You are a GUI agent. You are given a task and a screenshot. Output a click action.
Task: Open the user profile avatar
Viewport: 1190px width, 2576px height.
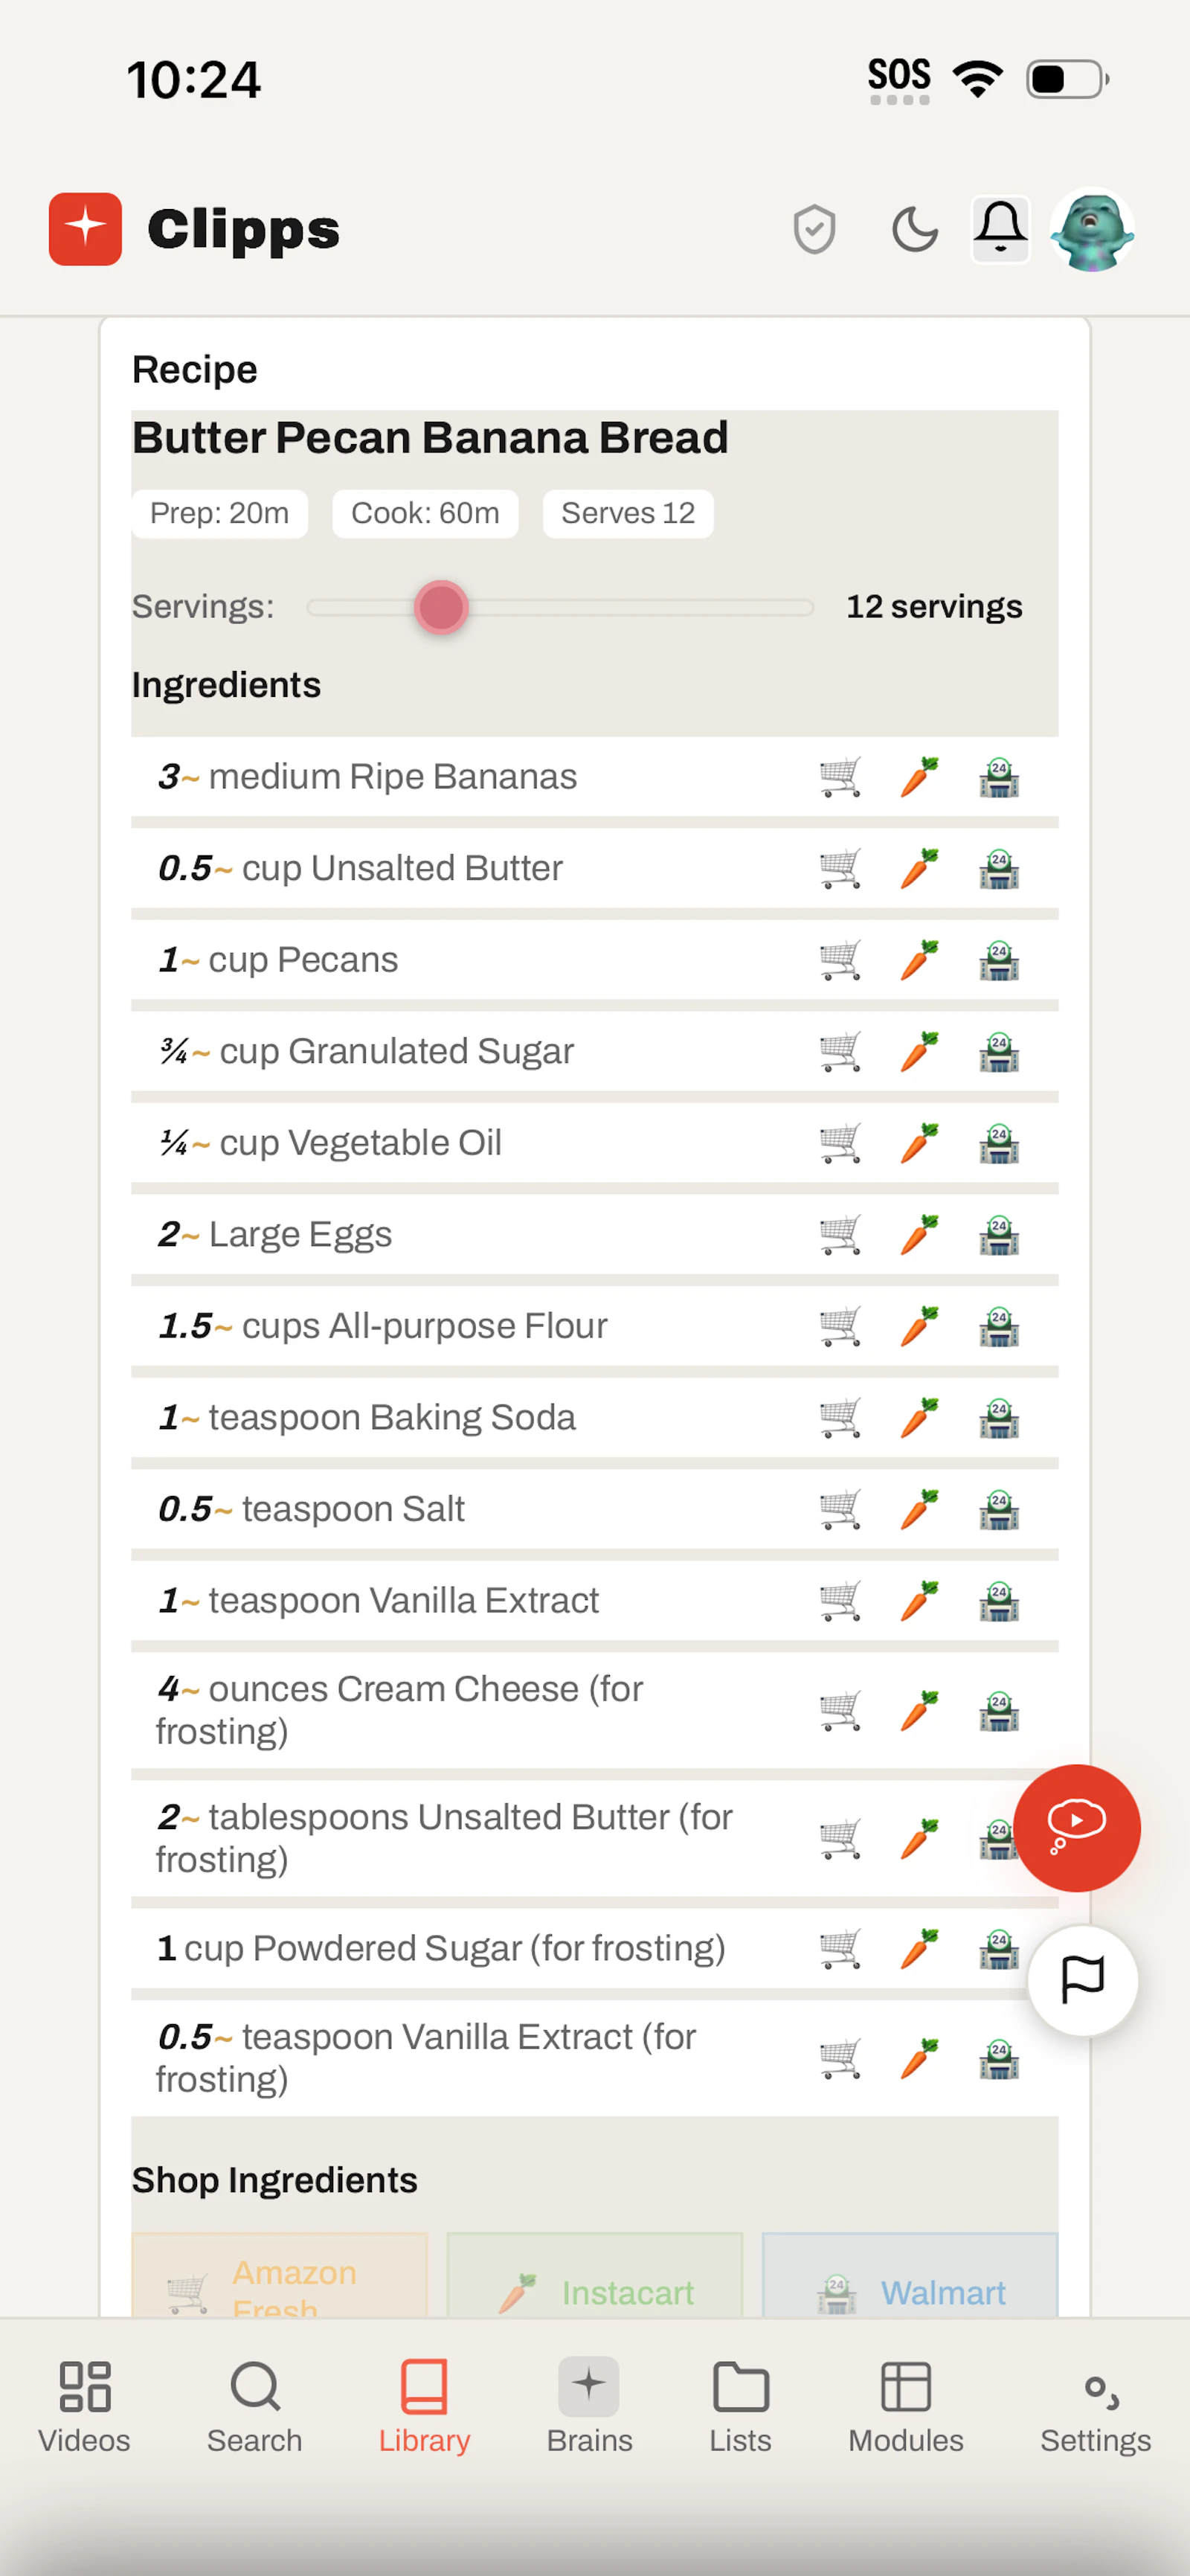(1092, 230)
